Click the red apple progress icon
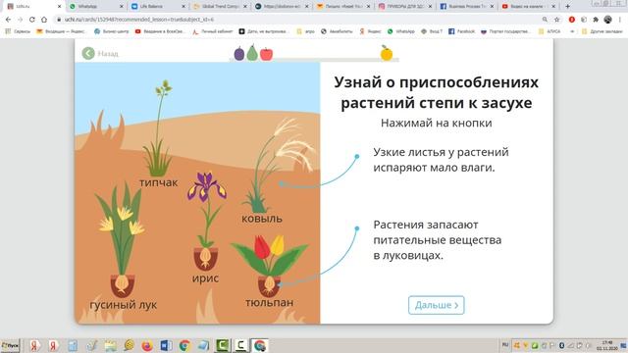The height and width of the screenshot is (353, 628). (266, 54)
